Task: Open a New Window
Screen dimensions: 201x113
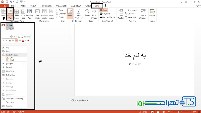Action: [121, 14]
